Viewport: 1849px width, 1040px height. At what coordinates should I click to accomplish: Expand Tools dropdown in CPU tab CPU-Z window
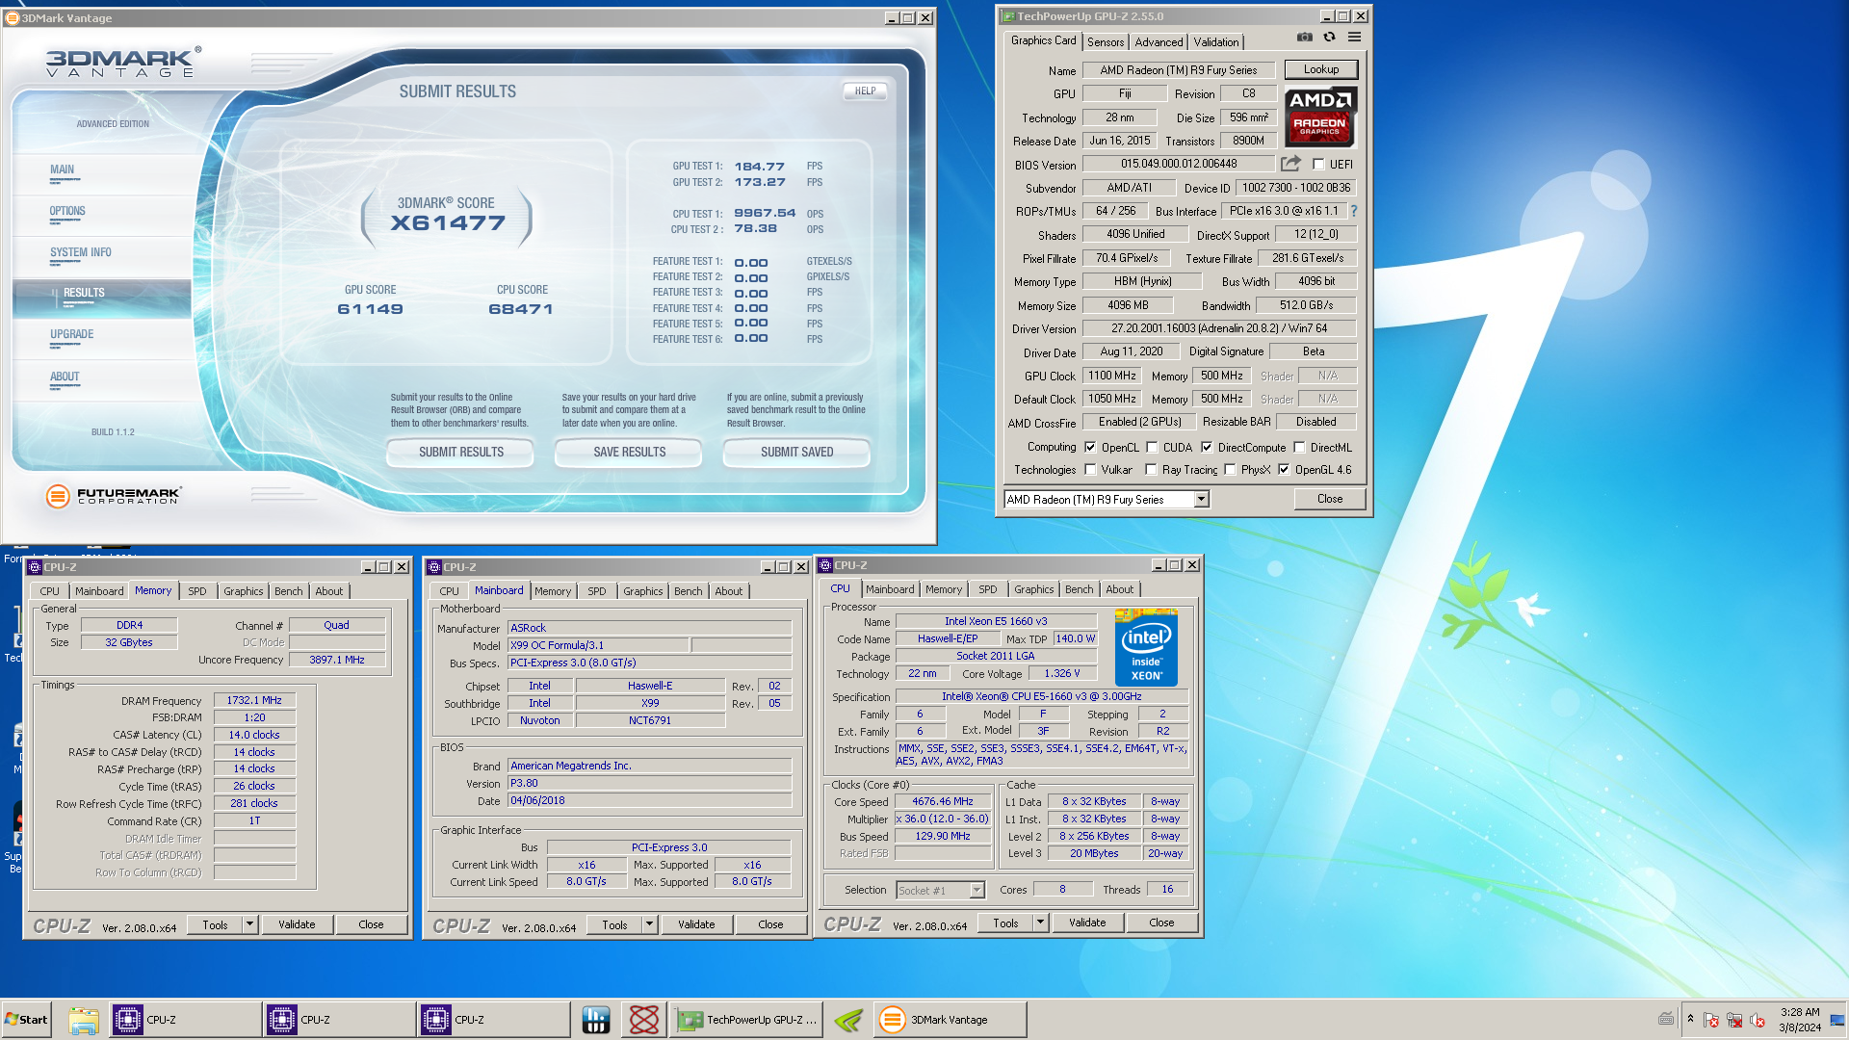[1040, 923]
